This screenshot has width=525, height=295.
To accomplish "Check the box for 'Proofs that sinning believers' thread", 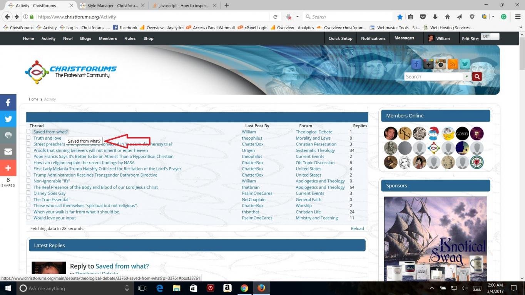I will pos(28,150).
